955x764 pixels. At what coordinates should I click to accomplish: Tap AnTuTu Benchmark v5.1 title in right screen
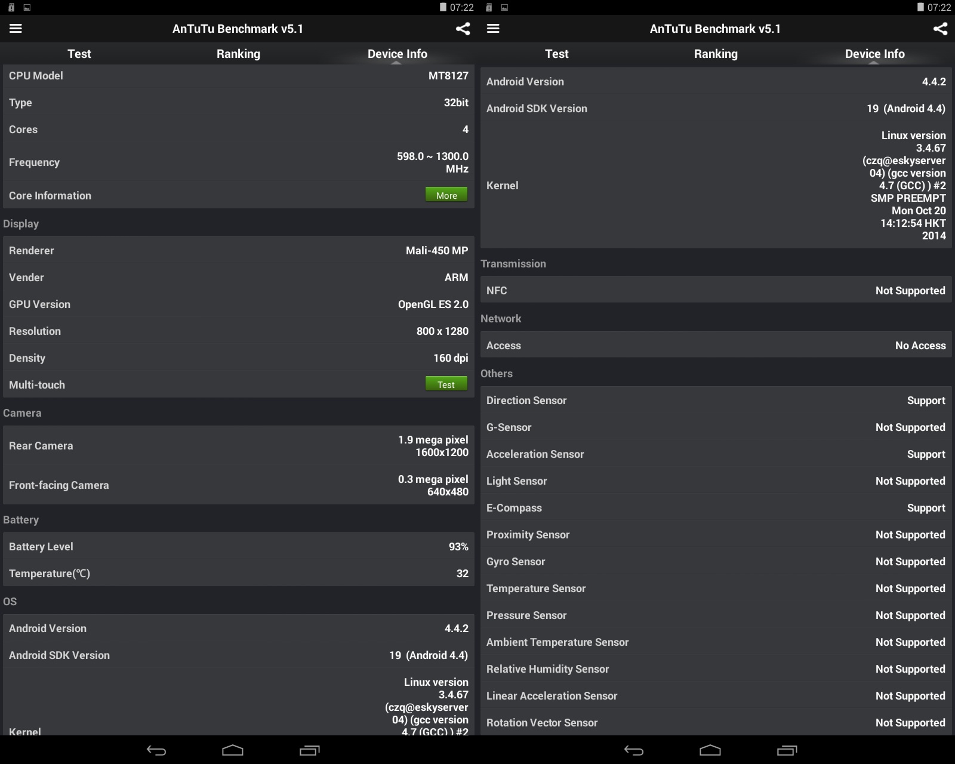(715, 29)
